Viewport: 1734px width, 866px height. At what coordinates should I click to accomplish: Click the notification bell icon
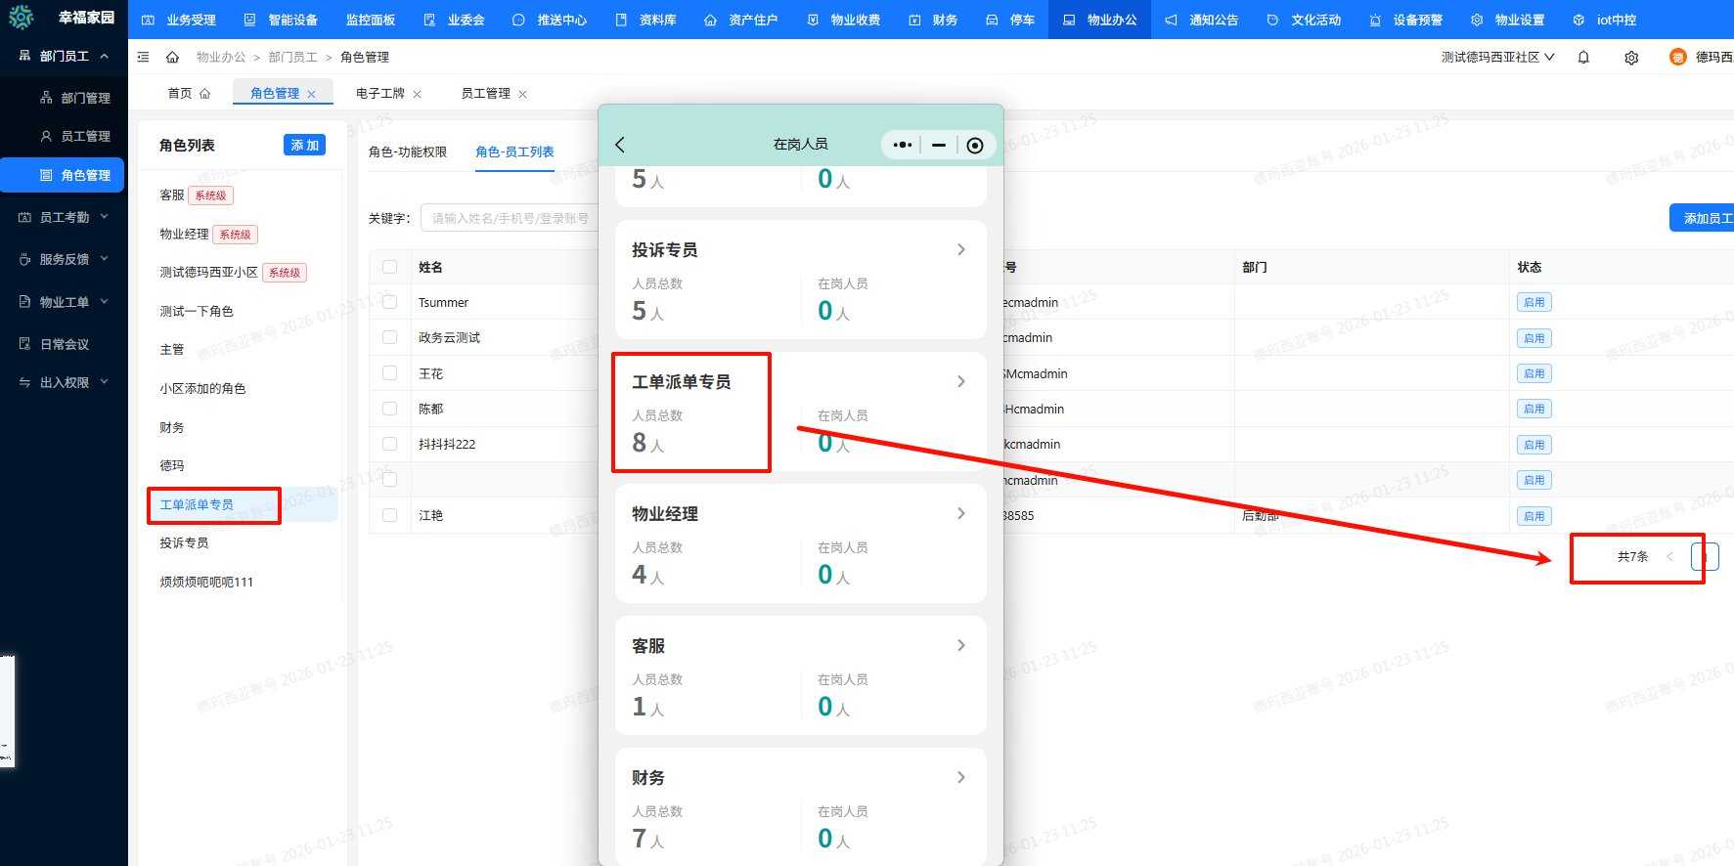point(1583,58)
